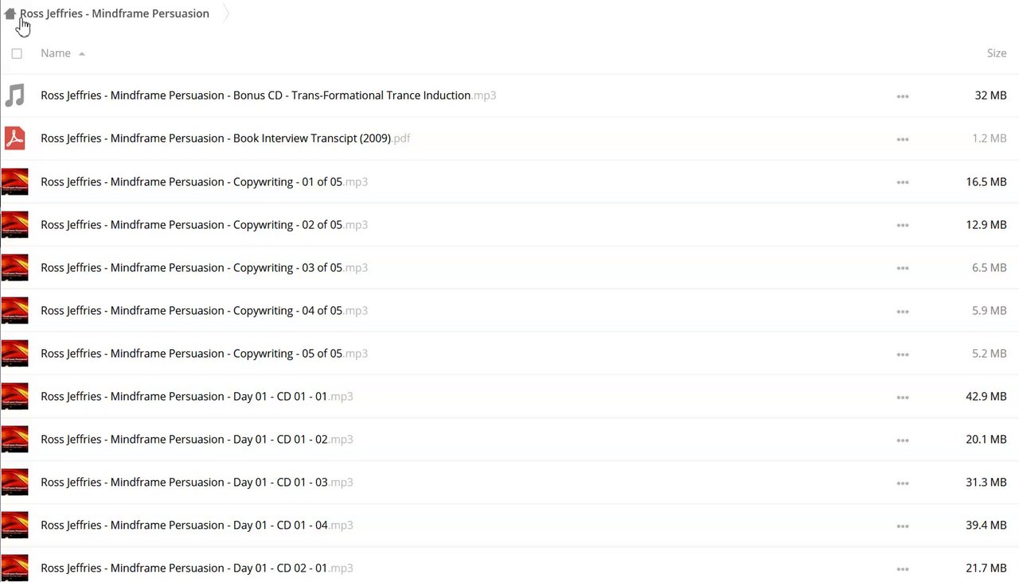Open Day 01 - CD 01 - 02 mp3

(197, 439)
